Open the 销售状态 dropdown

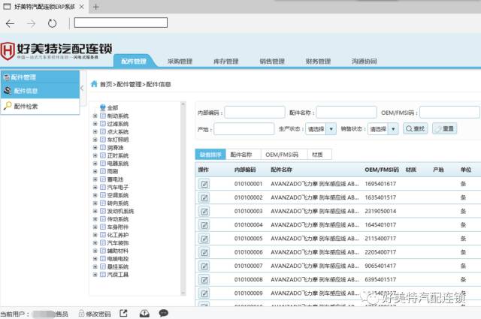point(383,128)
